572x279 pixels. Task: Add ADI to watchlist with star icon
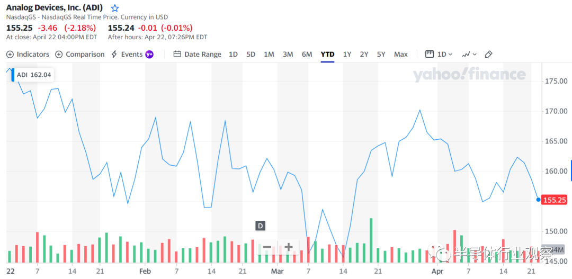tap(115, 7)
